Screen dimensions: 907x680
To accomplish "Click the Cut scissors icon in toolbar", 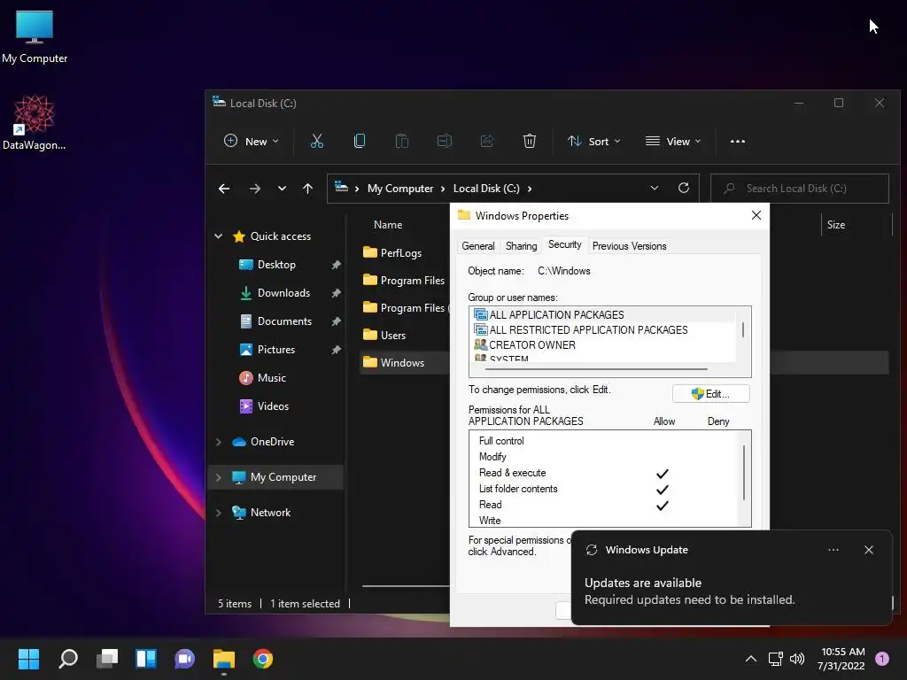I will point(316,141).
